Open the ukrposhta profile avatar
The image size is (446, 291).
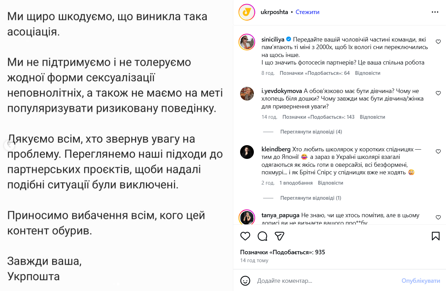[247, 12]
